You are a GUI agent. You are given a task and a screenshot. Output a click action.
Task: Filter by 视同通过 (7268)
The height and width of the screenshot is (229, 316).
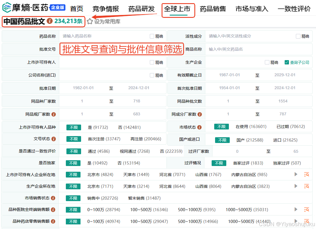pos(135,151)
